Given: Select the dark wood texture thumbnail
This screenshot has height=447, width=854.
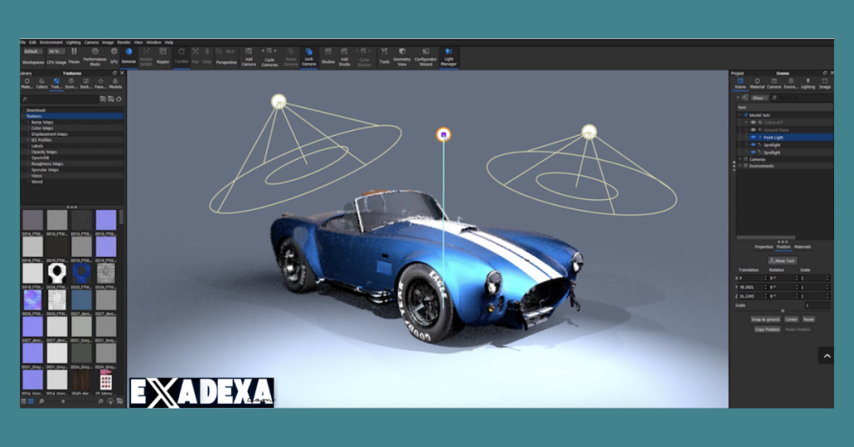Looking at the screenshot, I should [x=81, y=380].
